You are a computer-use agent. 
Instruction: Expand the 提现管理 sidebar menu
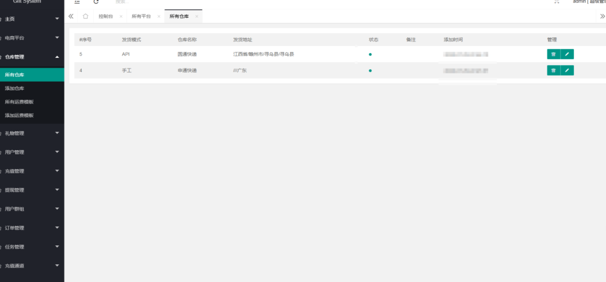32,190
